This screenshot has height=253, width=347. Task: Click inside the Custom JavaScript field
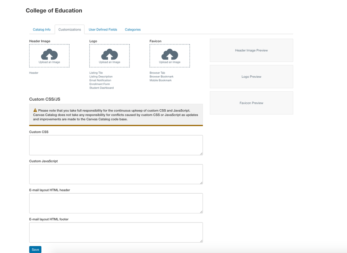[116, 174]
